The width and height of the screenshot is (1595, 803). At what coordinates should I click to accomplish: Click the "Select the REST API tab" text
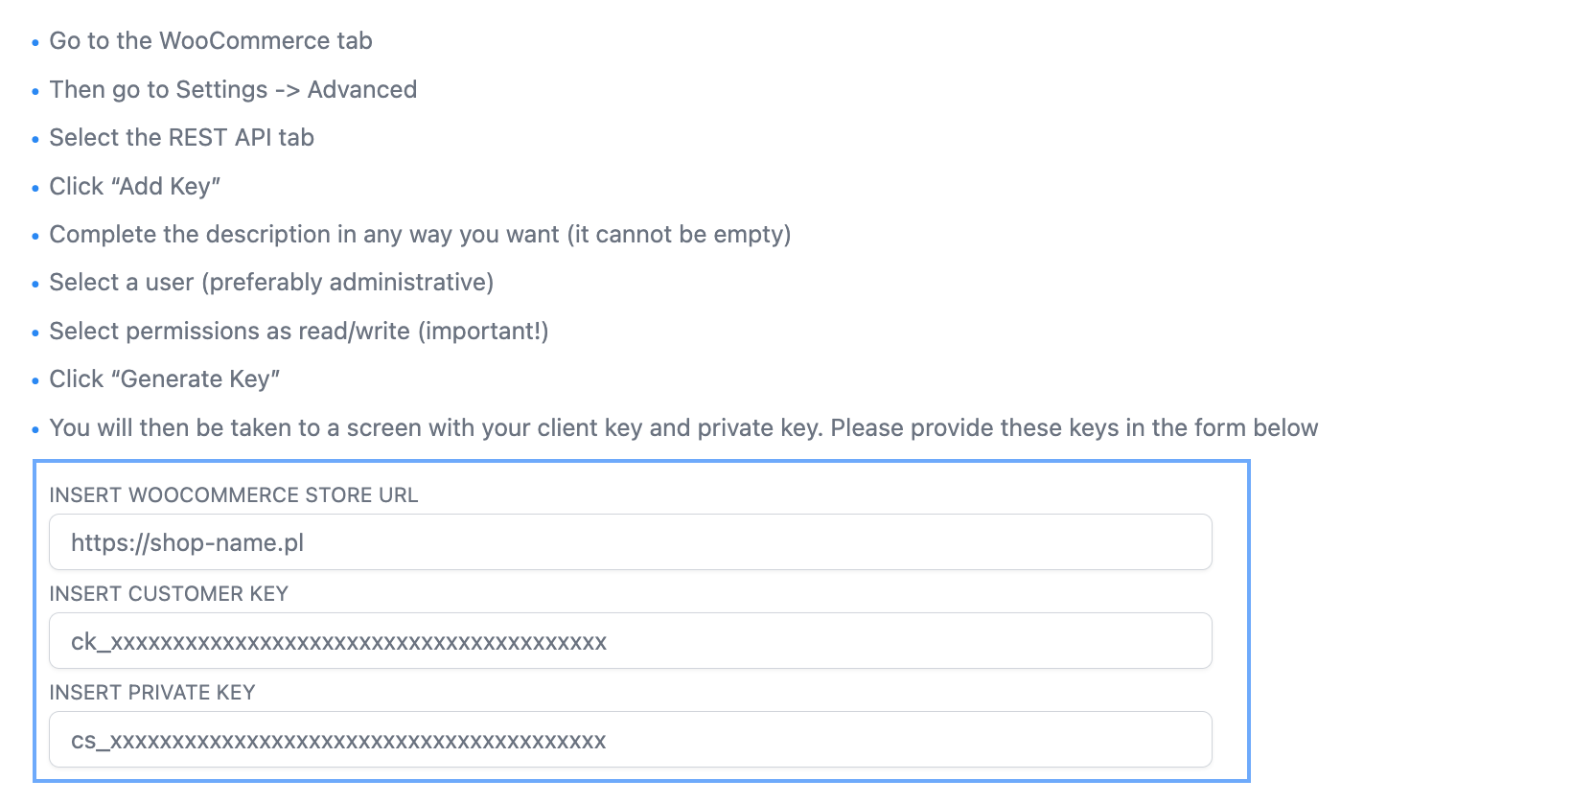click(x=182, y=138)
